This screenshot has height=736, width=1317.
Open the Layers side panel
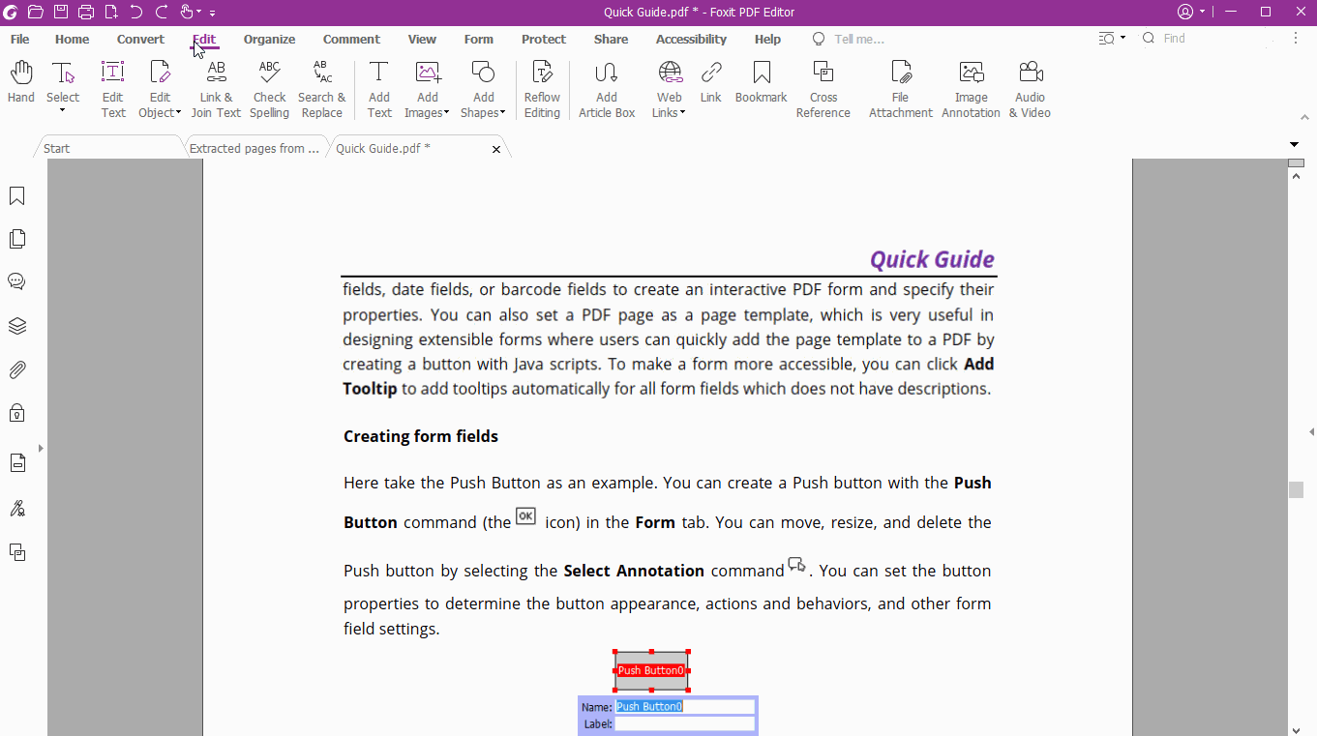pos(16,326)
